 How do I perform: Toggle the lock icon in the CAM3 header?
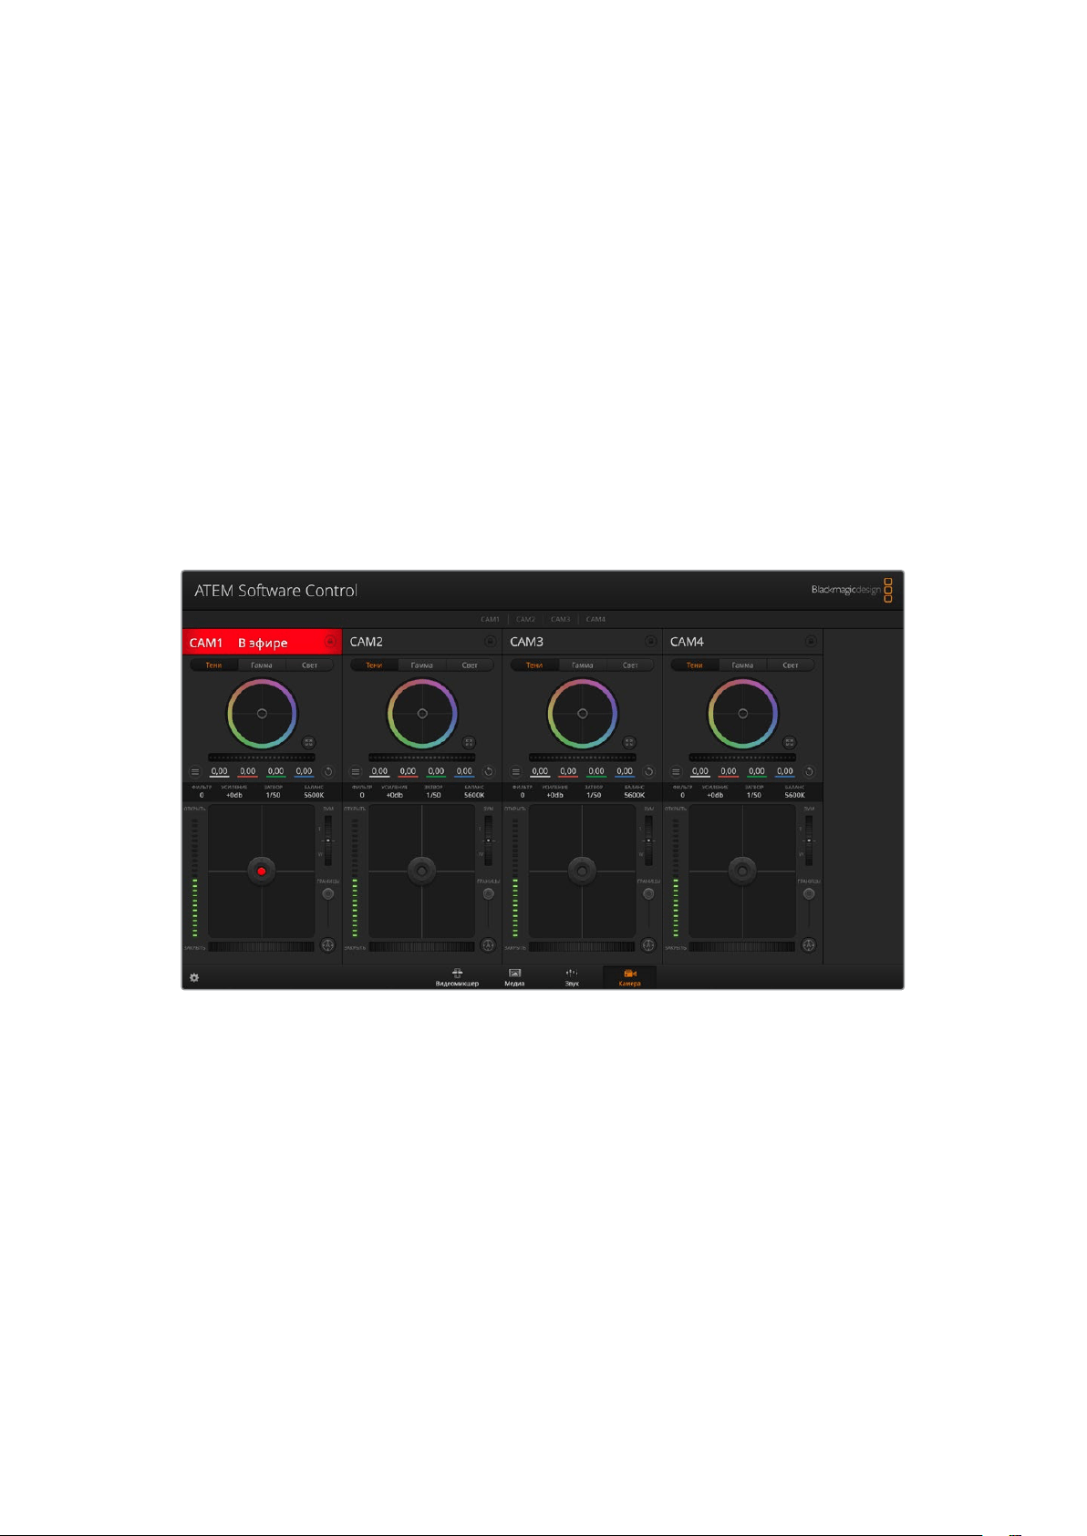tap(651, 642)
